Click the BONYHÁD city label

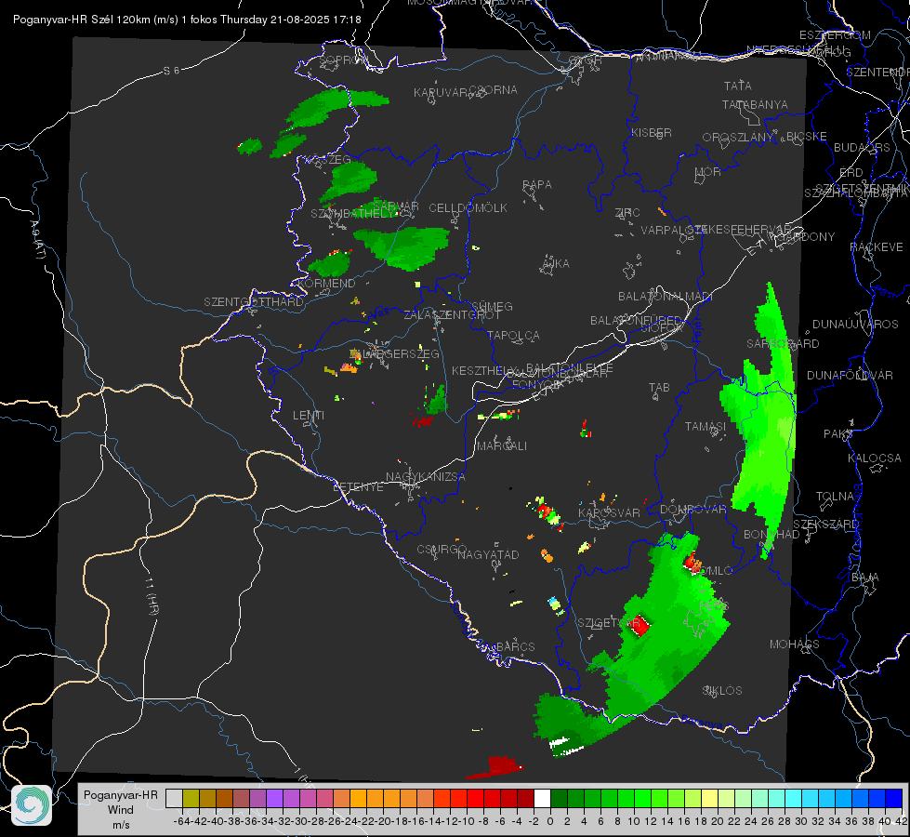[x=772, y=535]
